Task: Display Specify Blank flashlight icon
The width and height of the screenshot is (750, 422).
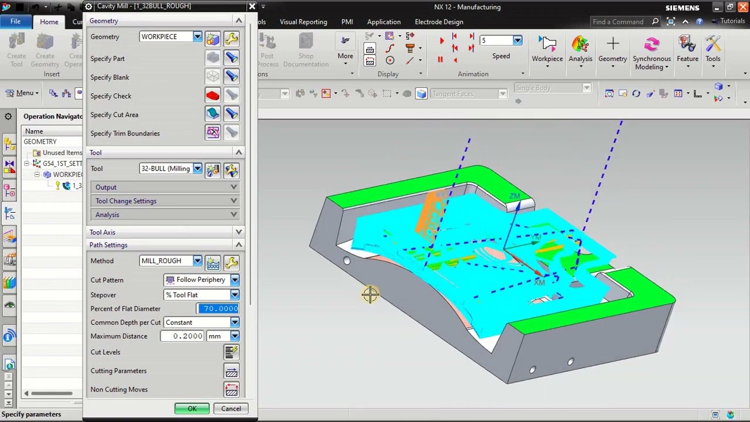Action: (x=231, y=77)
